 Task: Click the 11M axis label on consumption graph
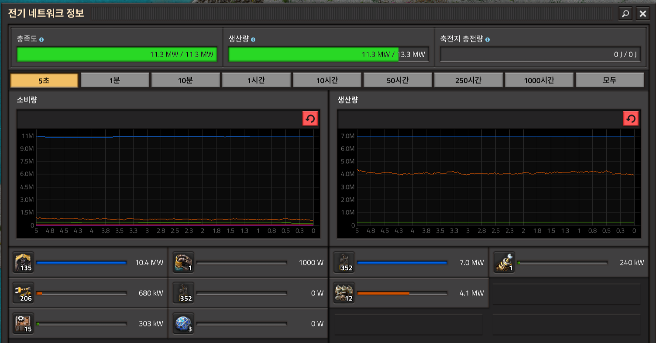click(28, 136)
